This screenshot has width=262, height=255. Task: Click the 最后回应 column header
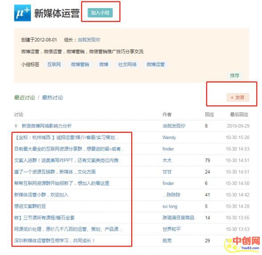(x=239, y=115)
